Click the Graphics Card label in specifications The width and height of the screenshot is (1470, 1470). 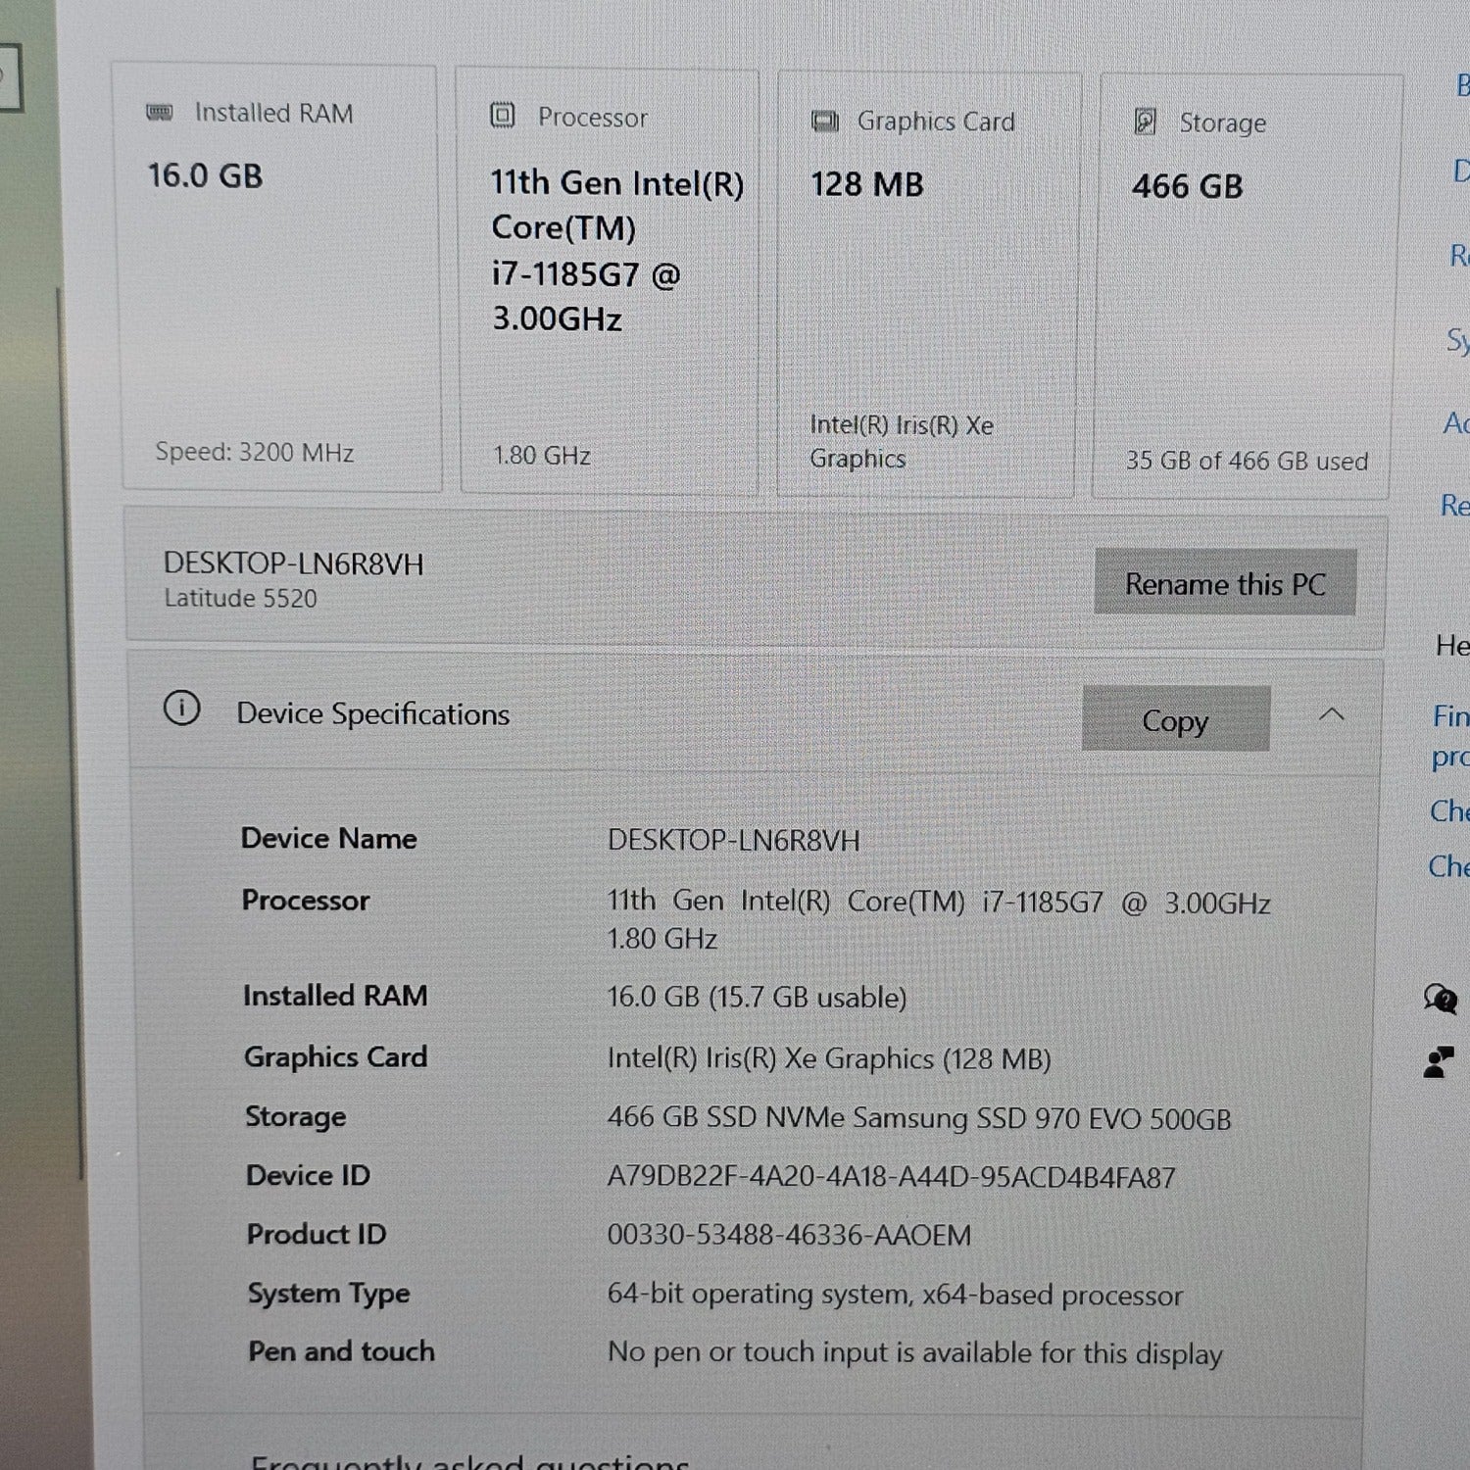click(x=335, y=1056)
